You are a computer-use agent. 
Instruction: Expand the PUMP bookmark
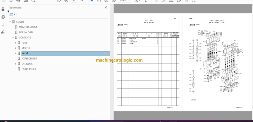coord(15,43)
